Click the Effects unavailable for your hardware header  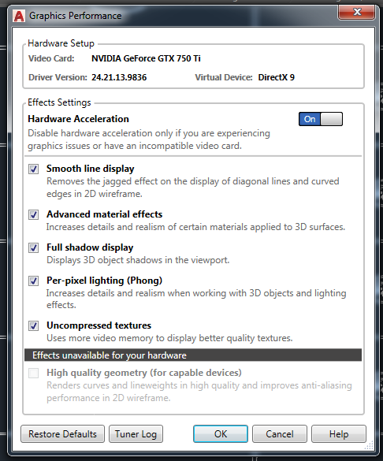pyautogui.click(x=193, y=355)
